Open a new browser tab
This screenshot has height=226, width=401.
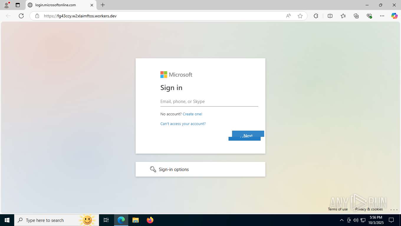103,5
